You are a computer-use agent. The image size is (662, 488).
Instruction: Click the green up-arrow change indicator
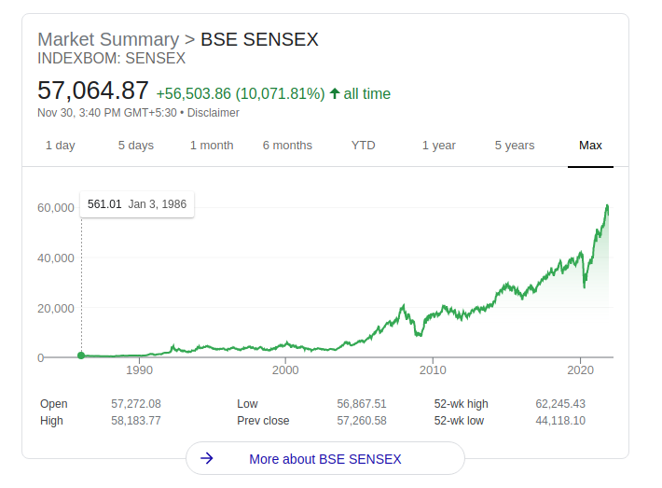coord(335,93)
